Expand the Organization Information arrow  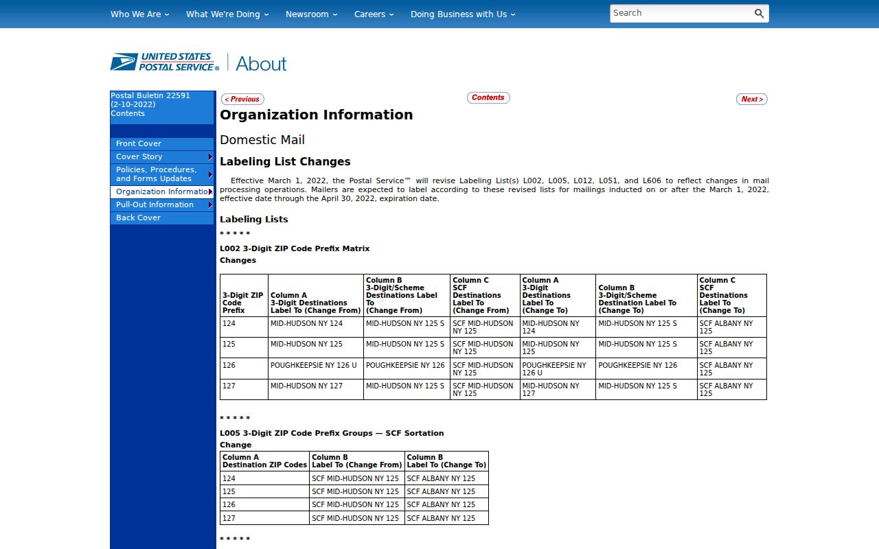(x=210, y=191)
